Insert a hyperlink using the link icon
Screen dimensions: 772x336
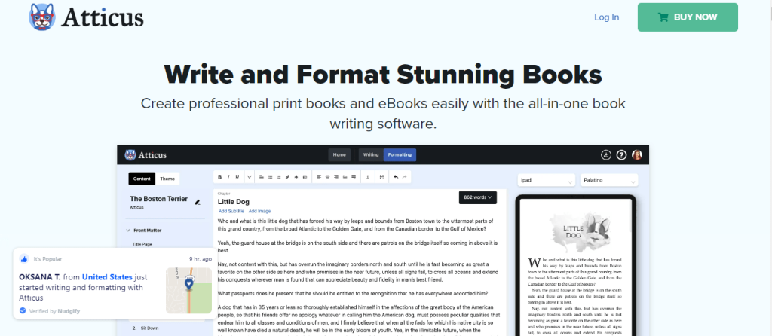[287, 176]
